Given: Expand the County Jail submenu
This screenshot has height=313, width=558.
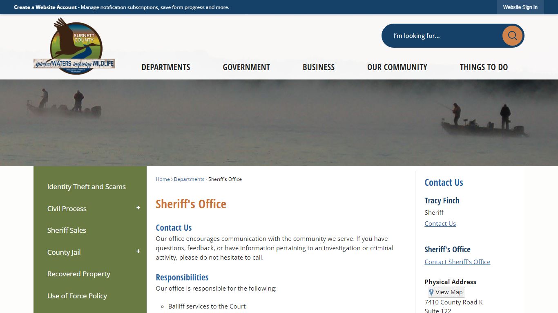Looking at the screenshot, I should pyautogui.click(x=138, y=251).
